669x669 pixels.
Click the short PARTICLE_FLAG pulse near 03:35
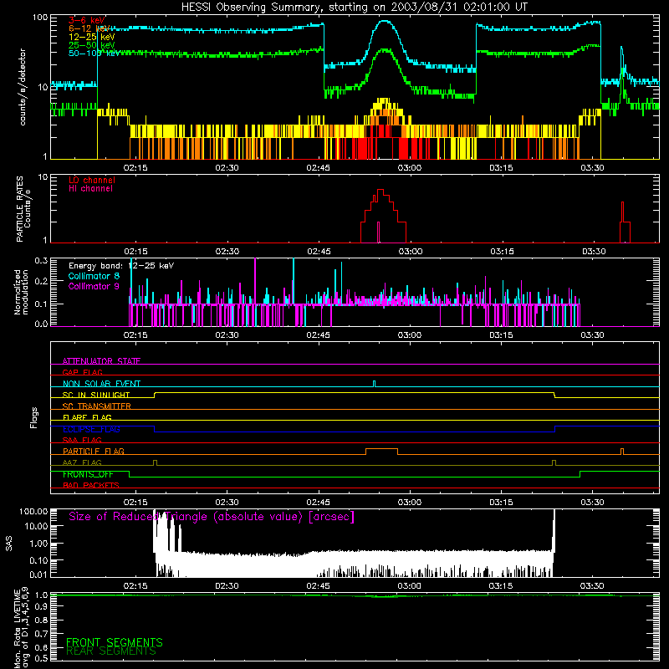click(x=622, y=451)
